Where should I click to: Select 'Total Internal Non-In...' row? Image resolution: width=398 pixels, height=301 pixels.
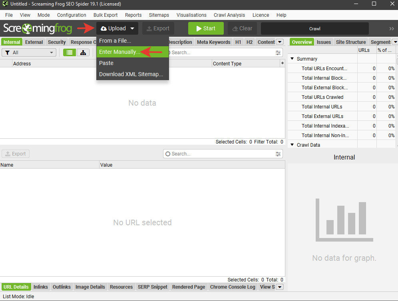(x=342, y=136)
